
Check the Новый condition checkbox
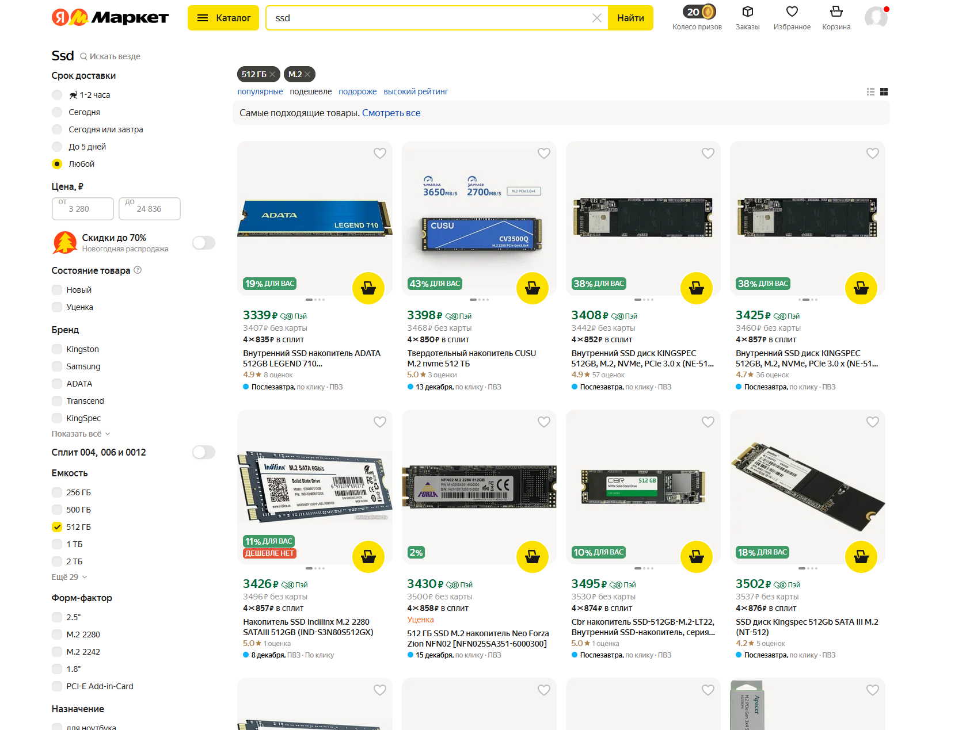(57, 290)
